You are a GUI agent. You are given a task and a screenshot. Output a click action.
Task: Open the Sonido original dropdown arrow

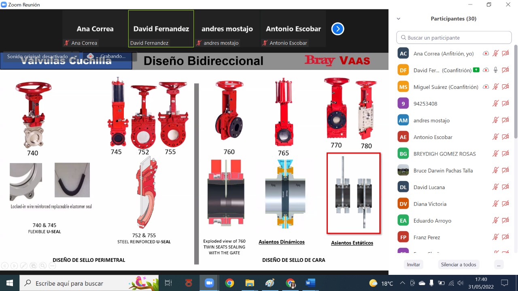[75, 57]
